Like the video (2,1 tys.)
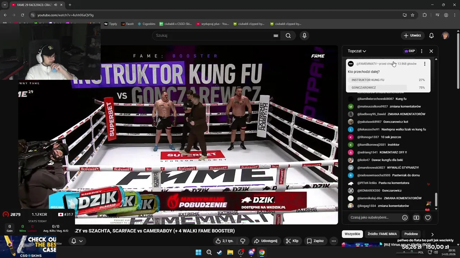The width and height of the screenshot is (460, 258). 224,241
